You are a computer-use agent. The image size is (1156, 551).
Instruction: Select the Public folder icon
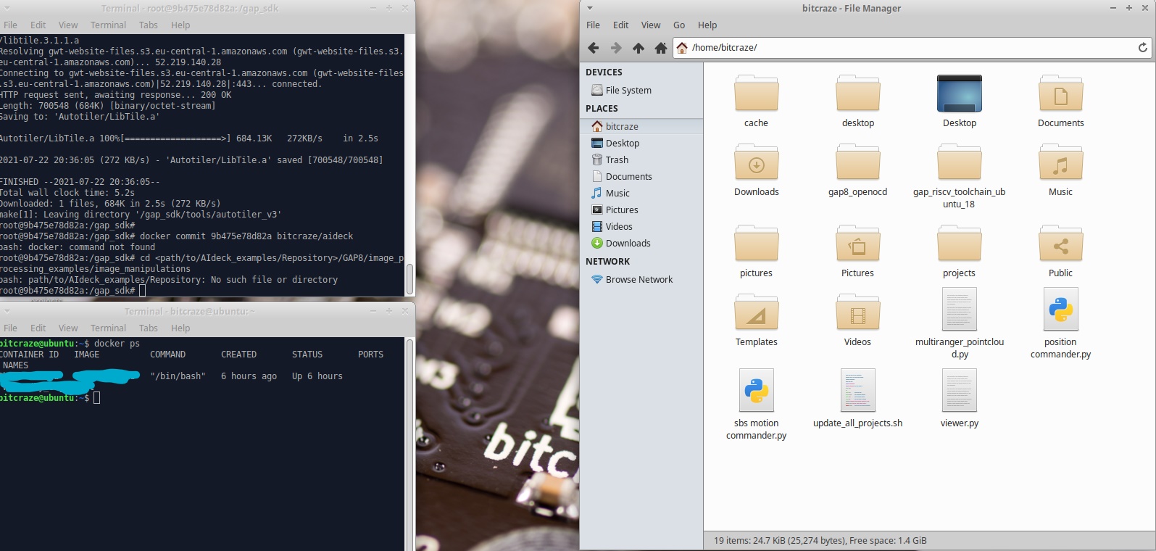[x=1060, y=244]
